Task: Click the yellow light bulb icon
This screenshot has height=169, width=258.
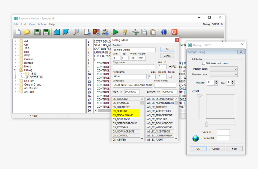Action: pos(124,32)
